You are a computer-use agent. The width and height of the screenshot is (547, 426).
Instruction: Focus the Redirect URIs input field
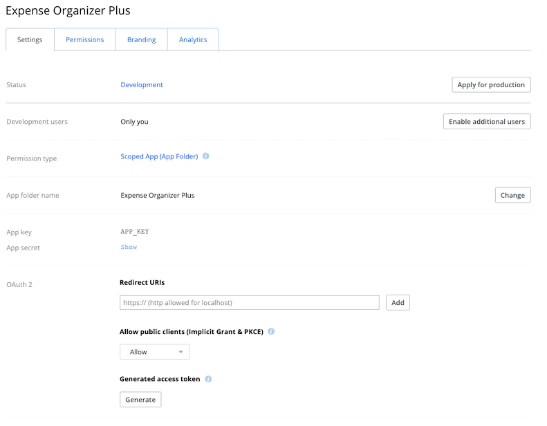[x=250, y=303]
